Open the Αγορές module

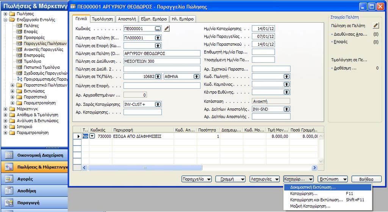coord(34,179)
